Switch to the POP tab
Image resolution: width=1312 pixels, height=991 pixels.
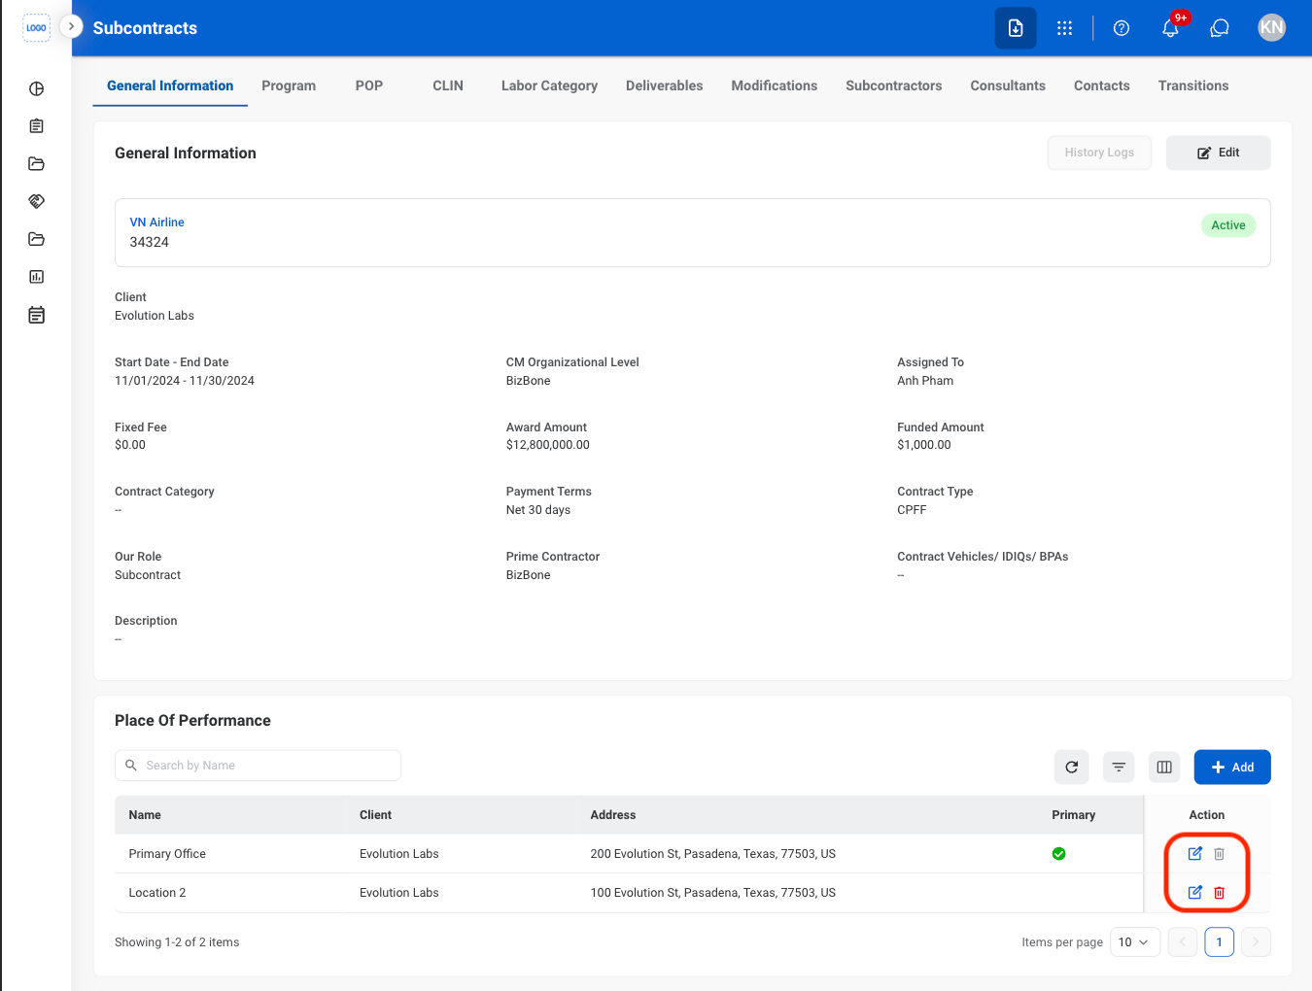369,85
